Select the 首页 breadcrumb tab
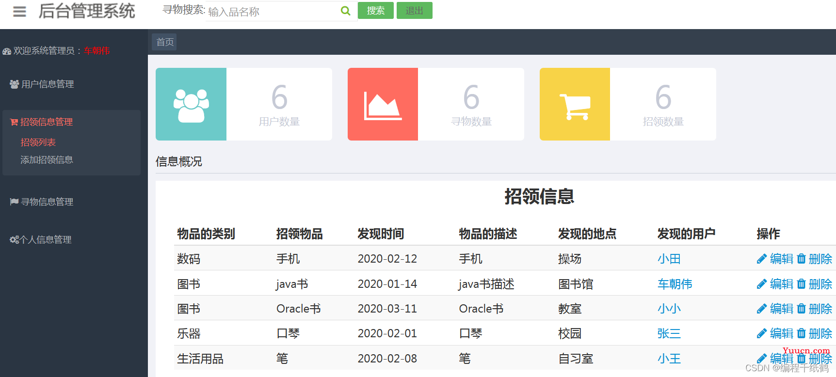The width and height of the screenshot is (836, 377). point(164,42)
